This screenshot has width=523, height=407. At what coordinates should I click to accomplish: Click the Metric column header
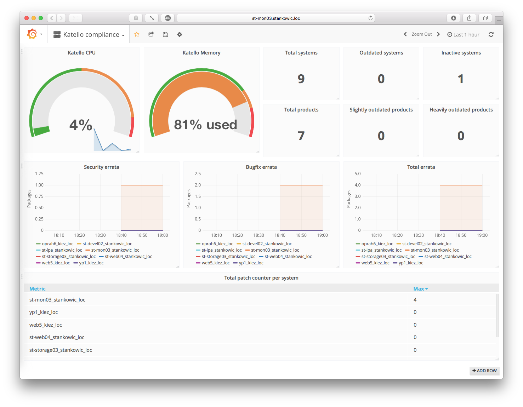38,289
